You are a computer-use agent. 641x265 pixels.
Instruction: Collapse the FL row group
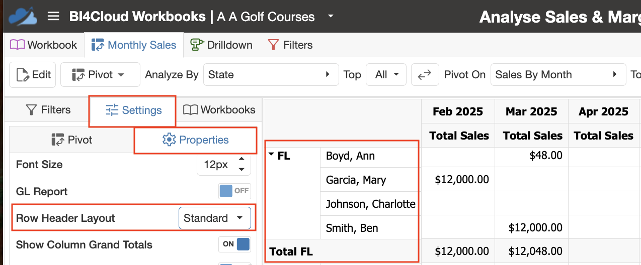click(272, 155)
